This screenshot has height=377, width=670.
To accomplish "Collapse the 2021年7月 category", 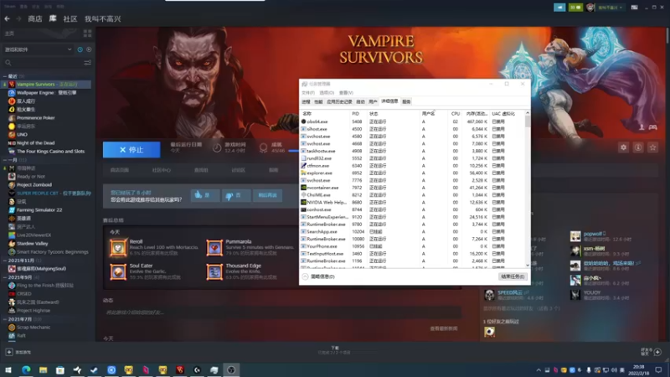I will click(x=5, y=319).
